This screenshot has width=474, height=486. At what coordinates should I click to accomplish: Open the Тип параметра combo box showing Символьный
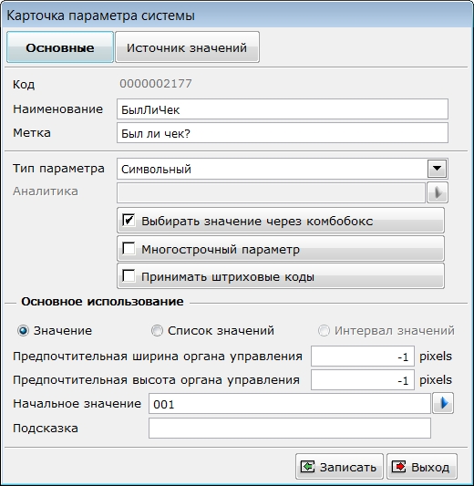point(283,169)
